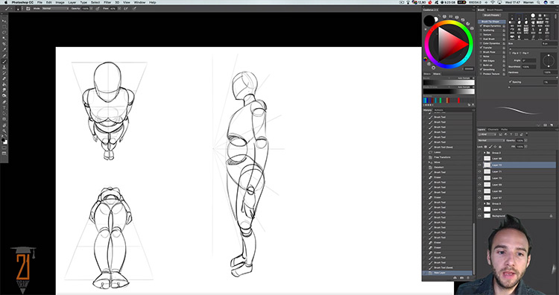559x295 pixels.
Task: Click inside the Coolorus color triangle
Action: pyautogui.click(x=449, y=43)
